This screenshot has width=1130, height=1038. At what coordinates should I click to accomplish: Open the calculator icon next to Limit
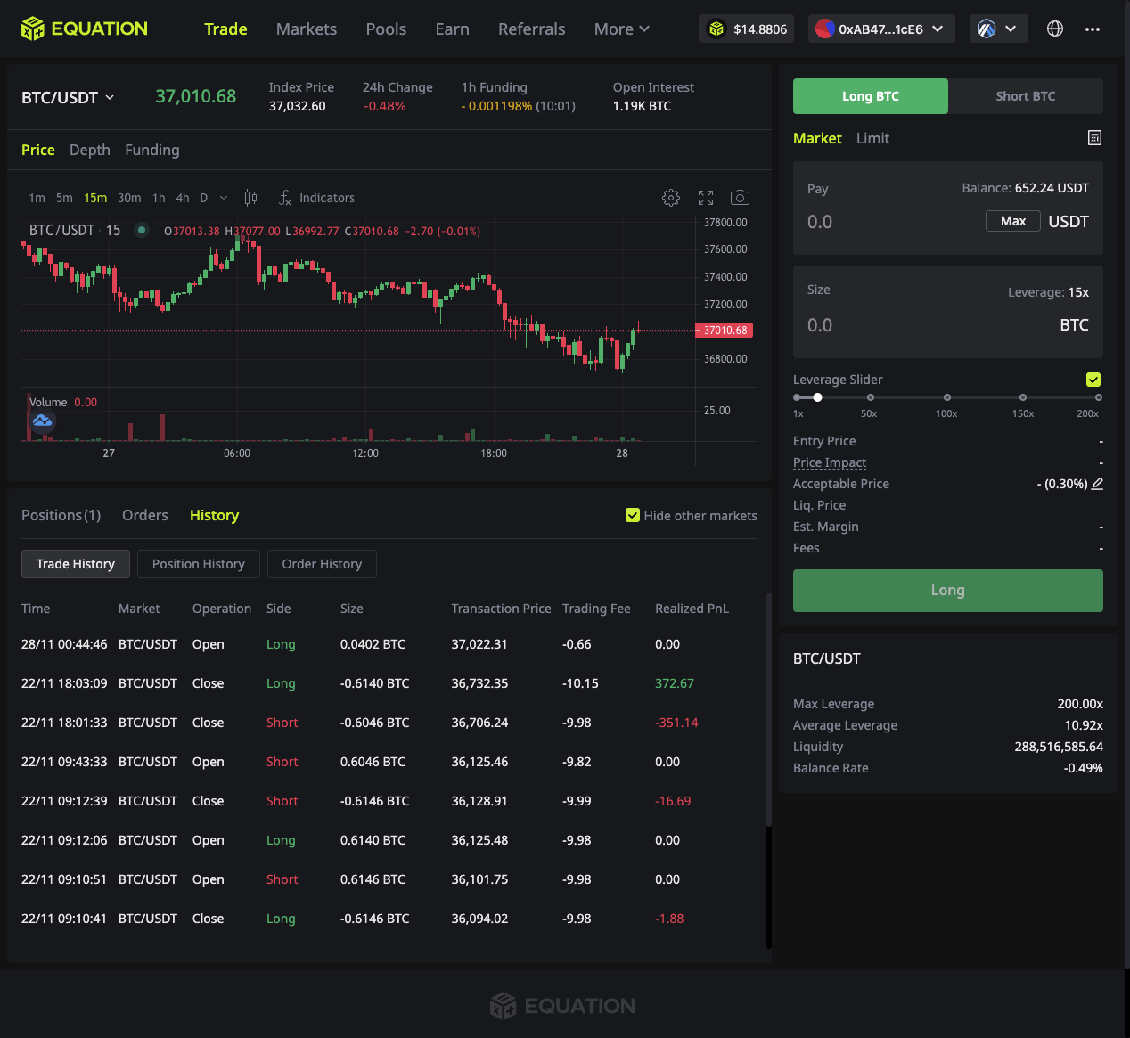click(x=1094, y=137)
